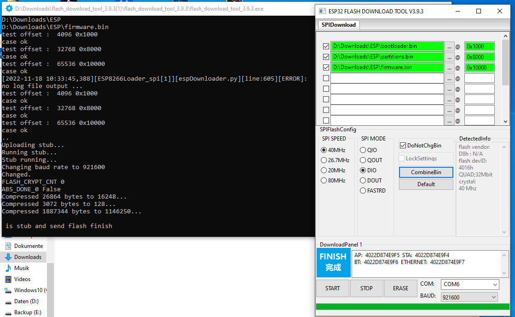The height and width of the screenshot is (317, 515).
Task: Open the Dokumente folder in Explorer sidebar
Action: coord(28,246)
